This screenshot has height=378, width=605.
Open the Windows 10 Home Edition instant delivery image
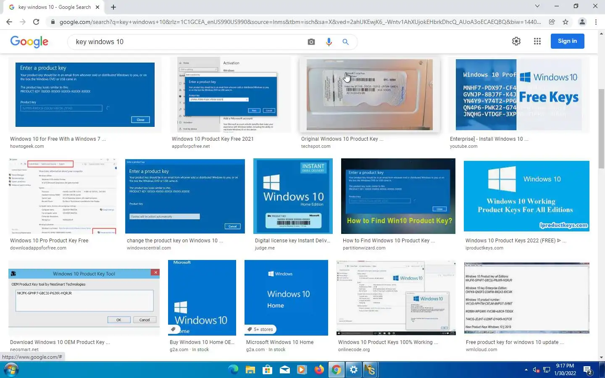click(293, 196)
